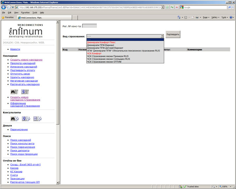Image resolution: width=236 pixels, height=189 pixels.
Task: Select the blank --- dropdown option
Action: [x=125, y=40]
